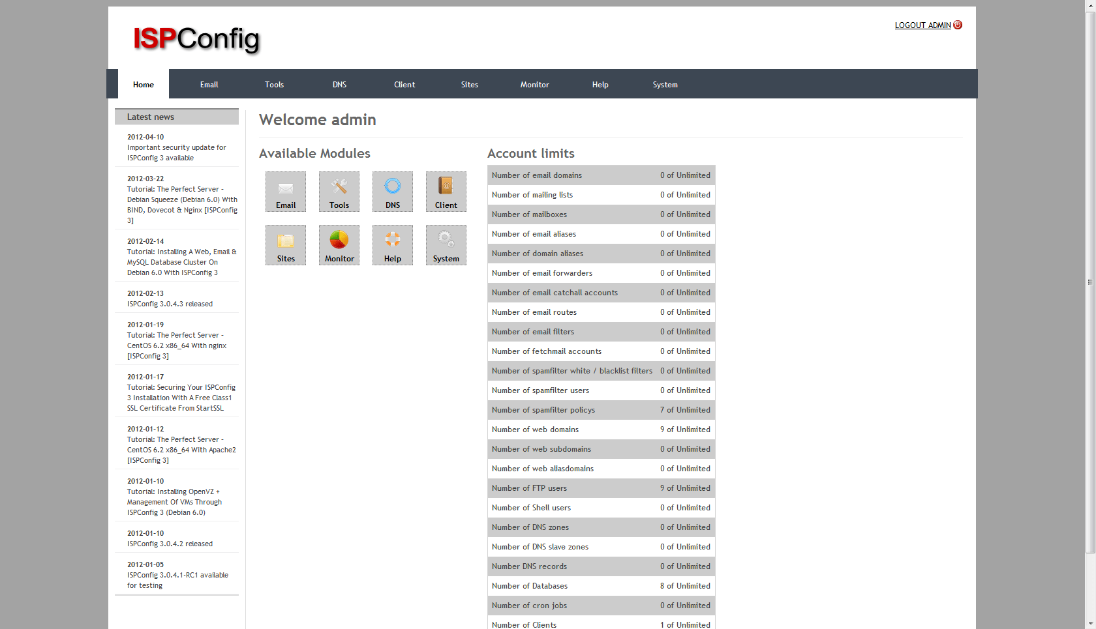The width and height of the screenshot is (1096, 629).
Task: Open CentOS 6.2 With Apache2 tutorial
Action: click(x=181, y=450)
